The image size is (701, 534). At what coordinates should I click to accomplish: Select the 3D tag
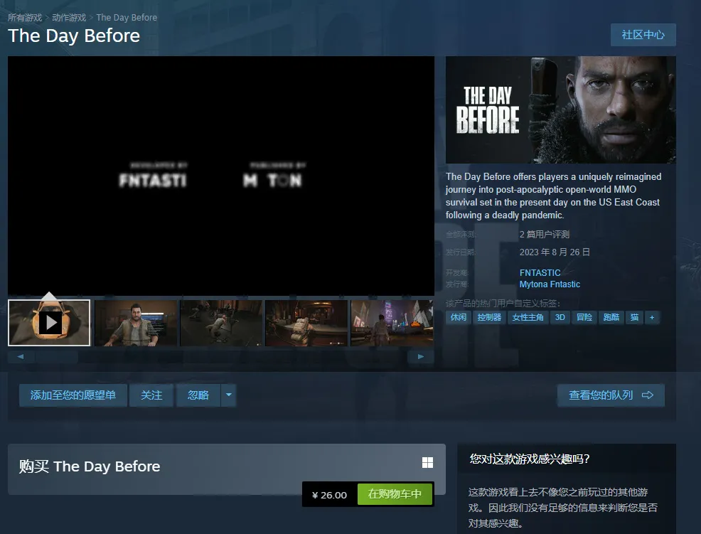560,317
